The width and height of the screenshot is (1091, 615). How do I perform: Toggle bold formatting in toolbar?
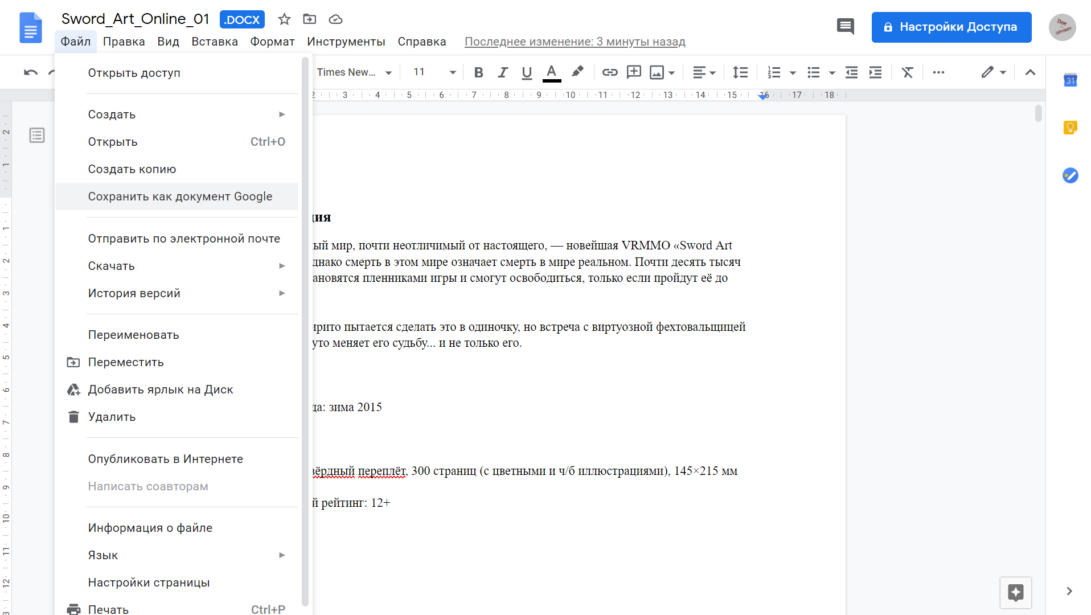pyautogui.click(x=478, y=72)
